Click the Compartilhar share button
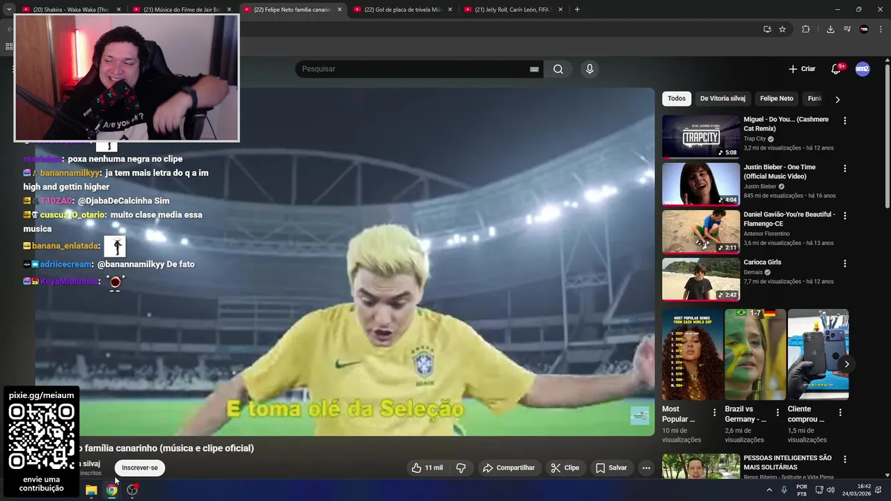 tap(509, 468)
